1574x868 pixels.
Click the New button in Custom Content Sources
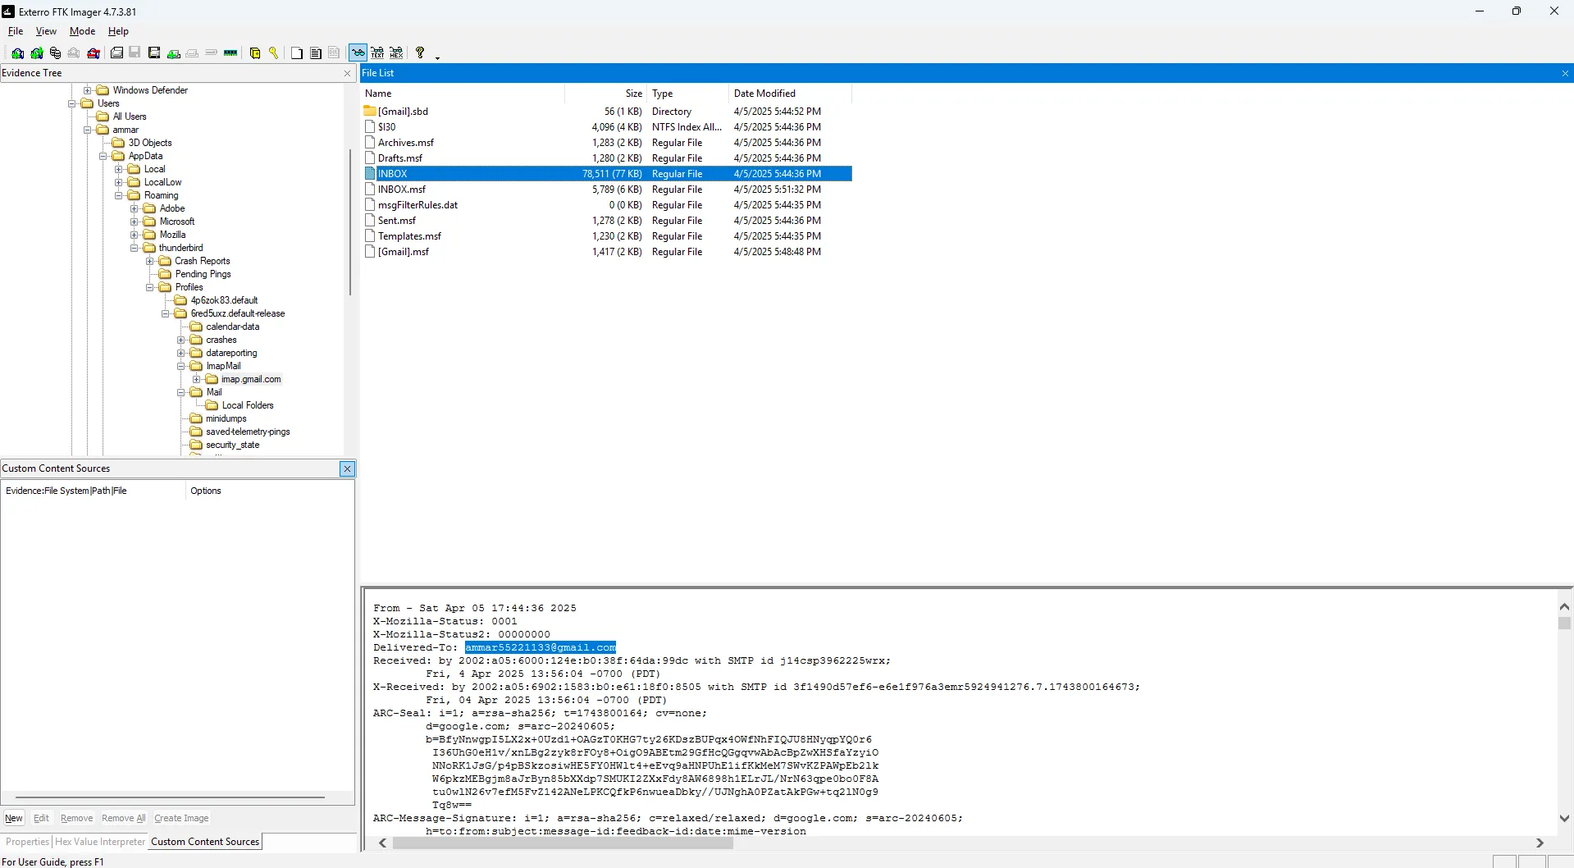14,818
